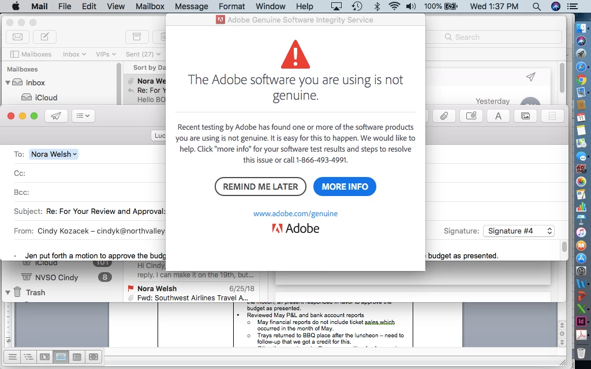Open Notification Center from menu bar icon
The width and height of the screenshot is (591, 369).
coord(573,6)
